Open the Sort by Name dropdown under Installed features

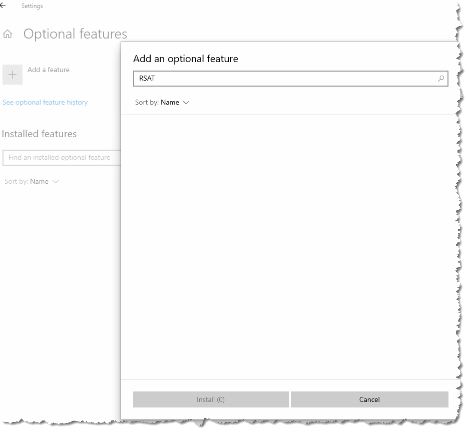click(x=32, y=182)
